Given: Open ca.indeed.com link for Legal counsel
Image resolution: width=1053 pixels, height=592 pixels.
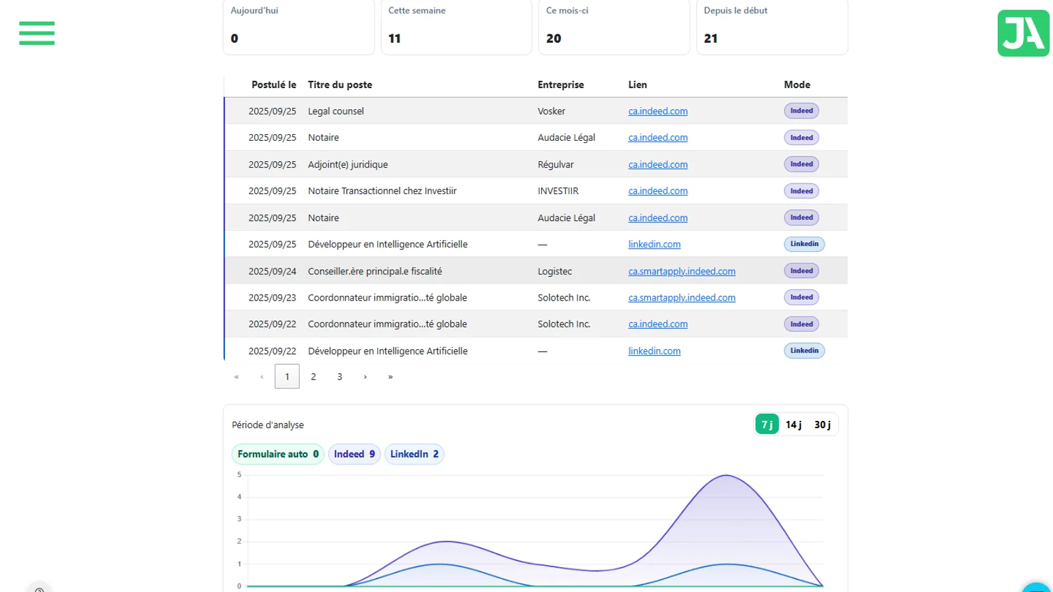Looking at the screenshot, I should click(657, 111).
